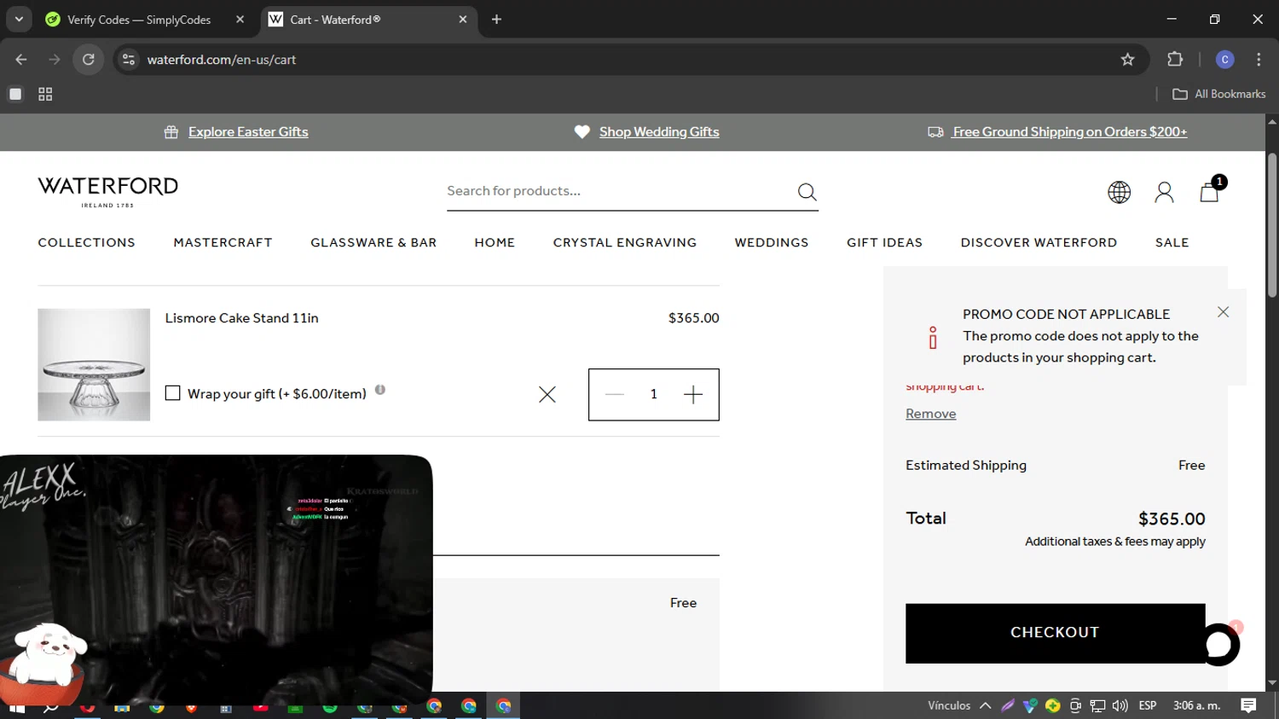Close the Verify Codes SimplyCodes tab
This screenshot has width=1279, height=719.
240,19
